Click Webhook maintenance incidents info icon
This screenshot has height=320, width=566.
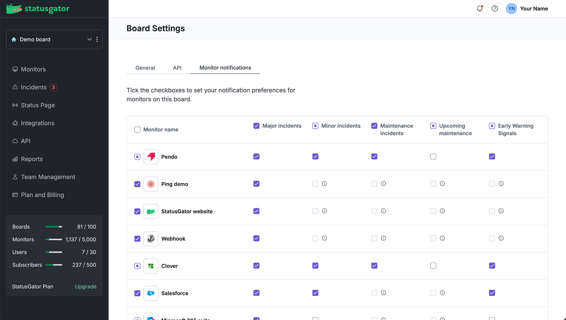[383, 238]
